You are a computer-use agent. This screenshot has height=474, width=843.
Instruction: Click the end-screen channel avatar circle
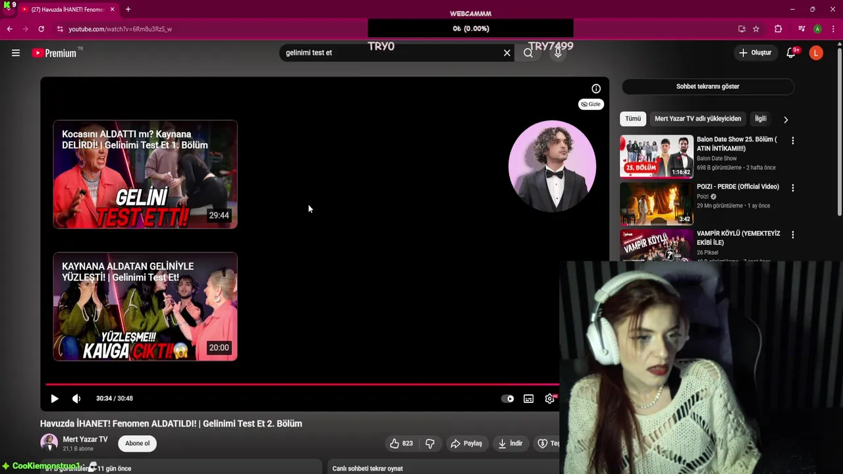552,166
